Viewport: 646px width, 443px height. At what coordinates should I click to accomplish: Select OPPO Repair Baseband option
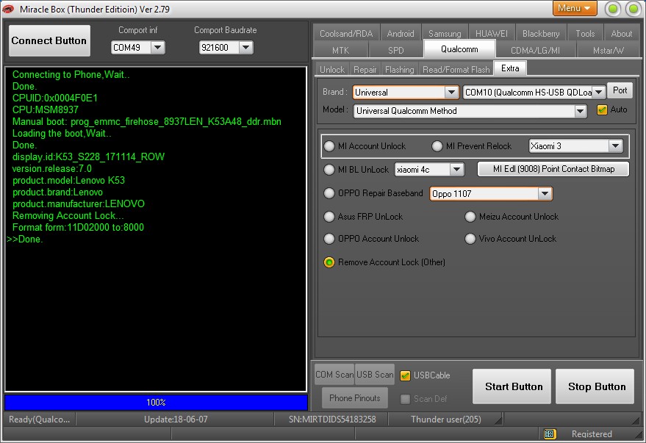[329, 193]
